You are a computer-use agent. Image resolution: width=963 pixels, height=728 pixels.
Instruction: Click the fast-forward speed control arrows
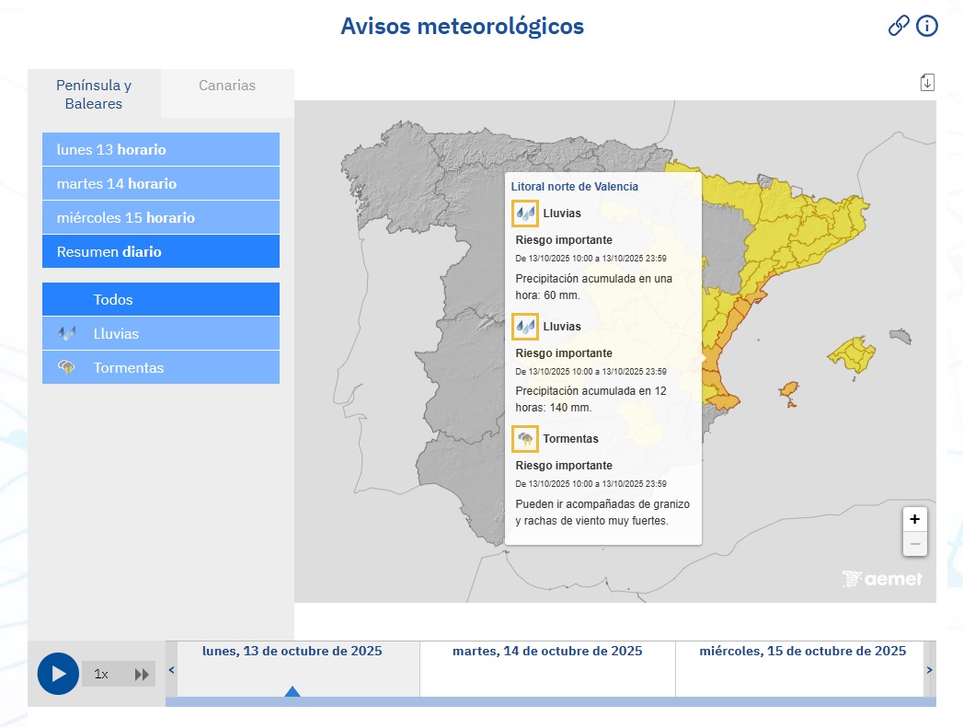pyautogui.click(x=143, y=674)
